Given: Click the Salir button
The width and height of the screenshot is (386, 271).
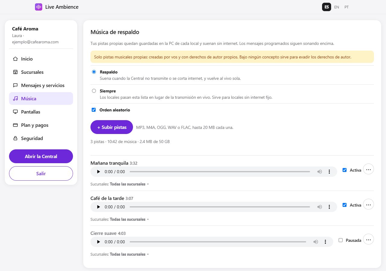Looking at the screenshot, I should 41,173.
